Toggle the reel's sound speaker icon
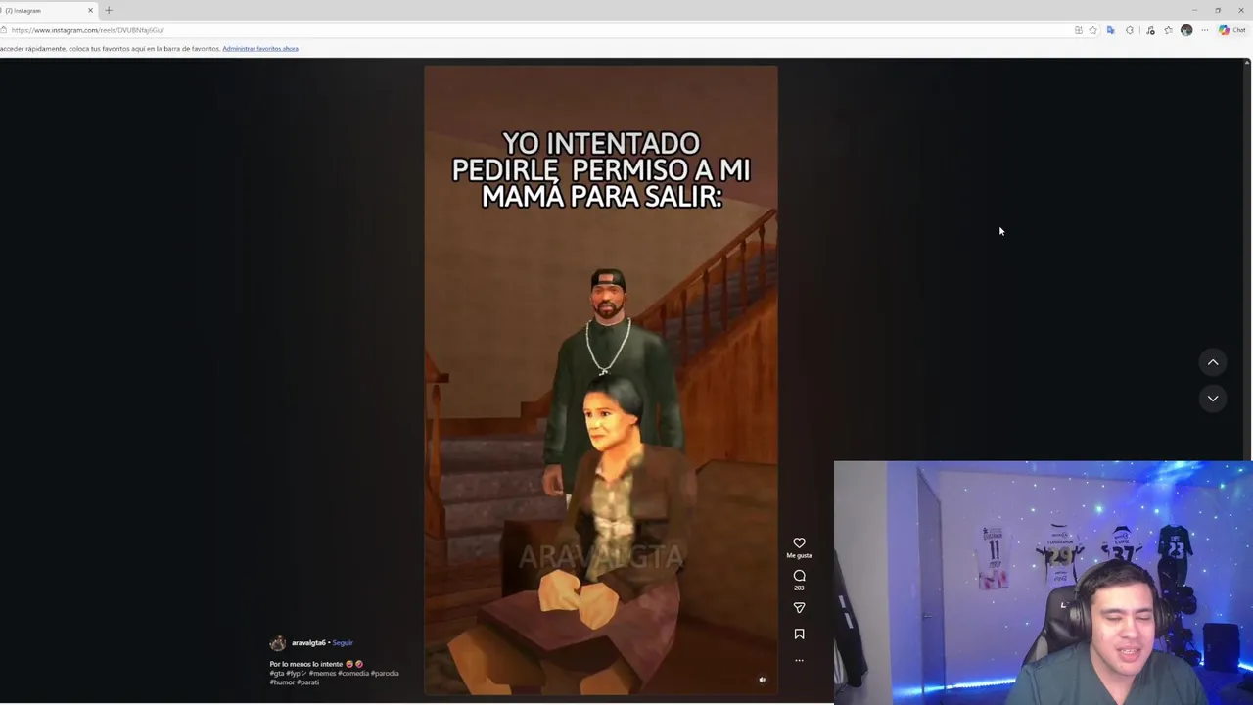This screenshot has width=1253, height=705. pyautogui.click(x=762, y=680)
